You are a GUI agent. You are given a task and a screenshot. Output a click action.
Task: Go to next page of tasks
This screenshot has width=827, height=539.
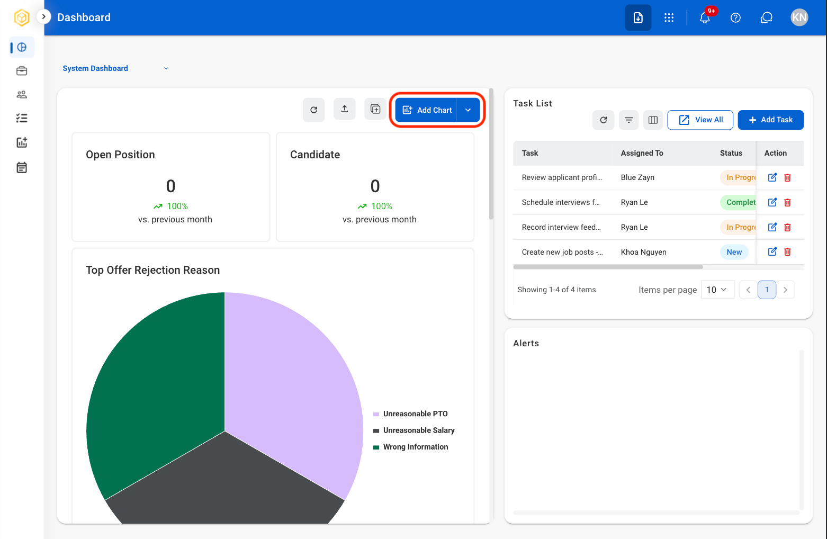tap(786, 290)
